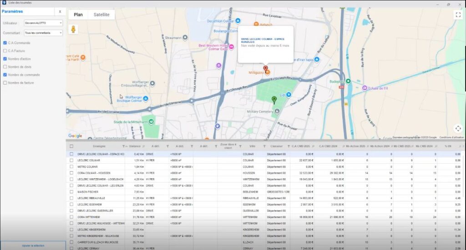The height and width of the screenshot is (250, 466).
Task: Click 'Ajouter la sélection' button
Action: point(33,245)
